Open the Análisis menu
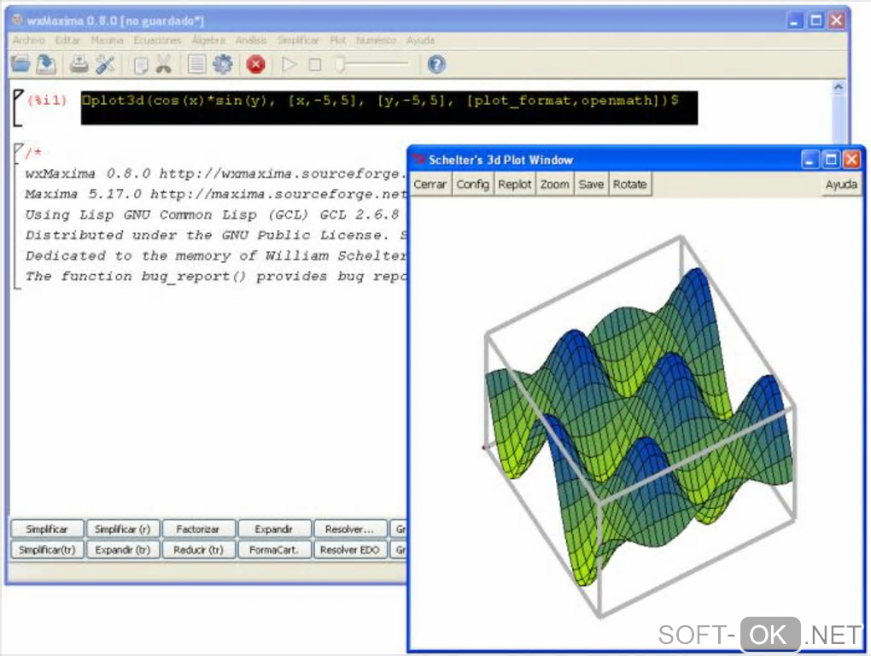The image size is (871, 656). (x=251, y=40)
